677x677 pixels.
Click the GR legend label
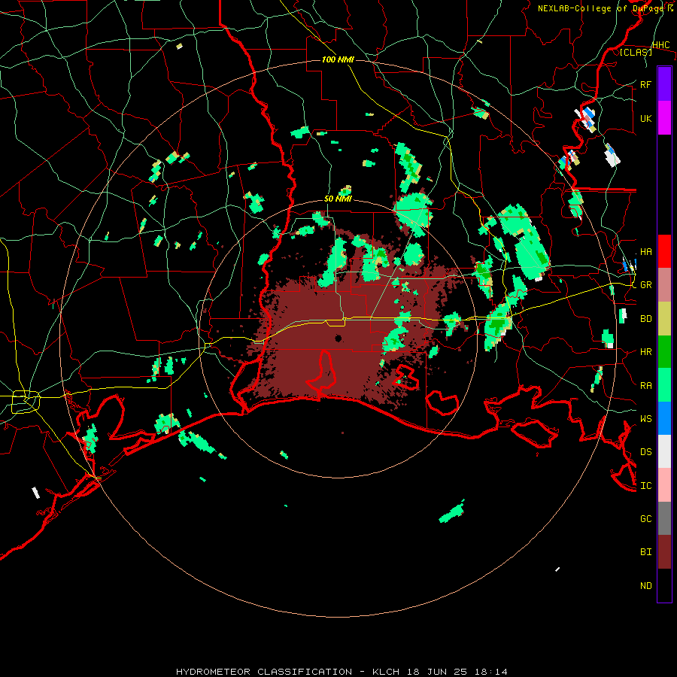point(646,285)
